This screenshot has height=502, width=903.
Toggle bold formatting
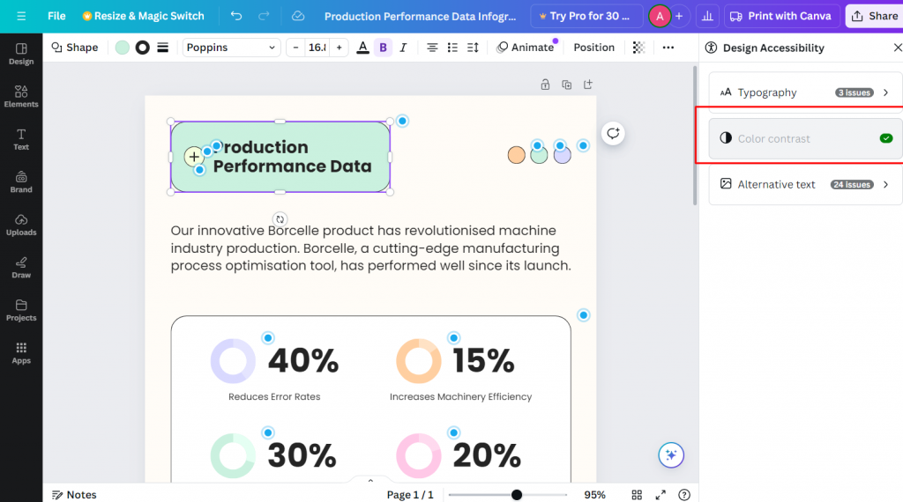(383, 48)
